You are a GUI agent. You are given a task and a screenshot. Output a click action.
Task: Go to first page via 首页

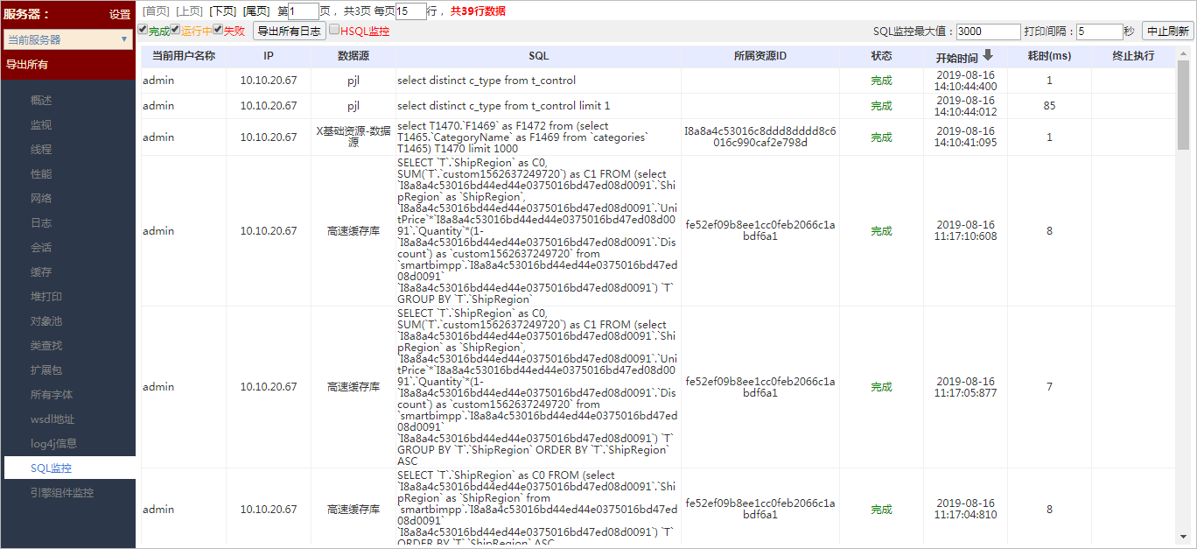point(156,11)
